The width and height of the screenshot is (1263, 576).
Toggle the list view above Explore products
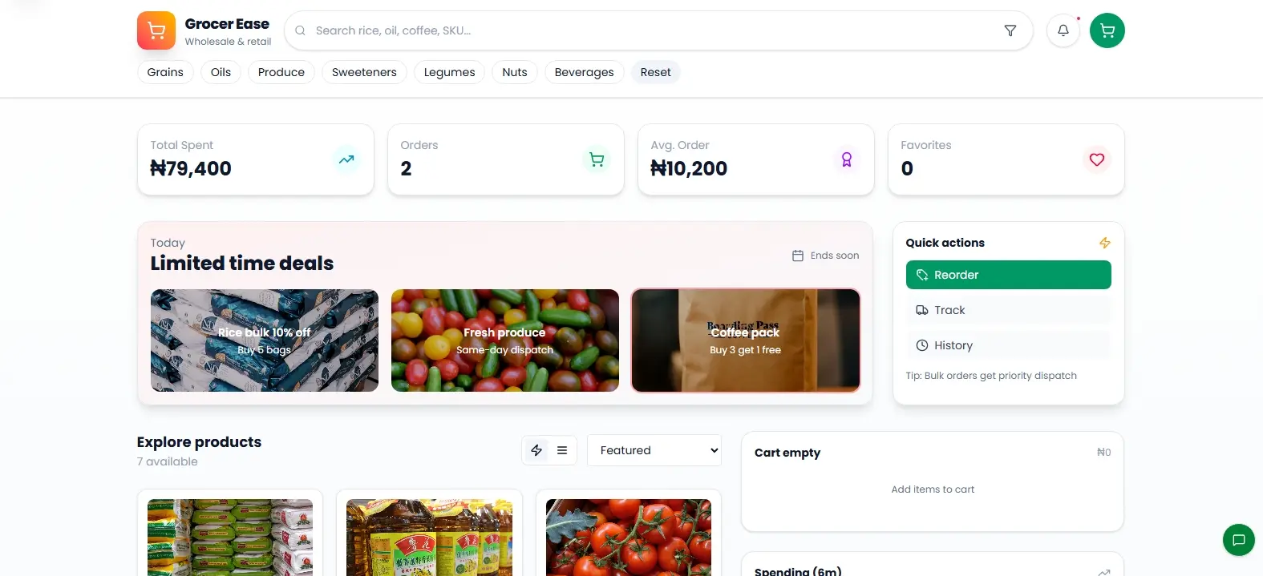click(561, 449)
